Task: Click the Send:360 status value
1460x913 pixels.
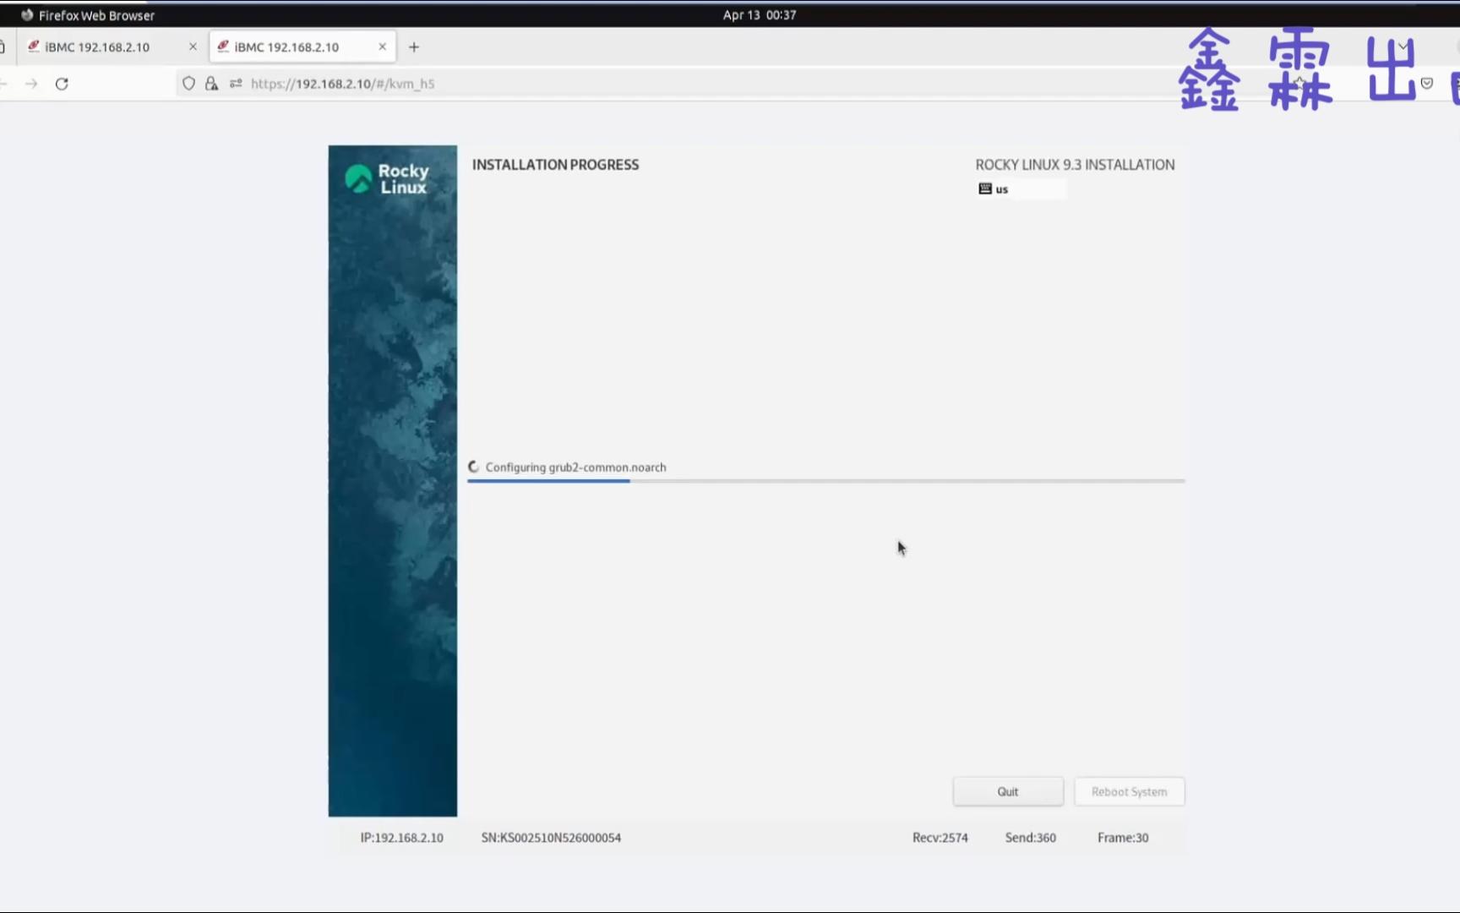Action: [1031, 838]
